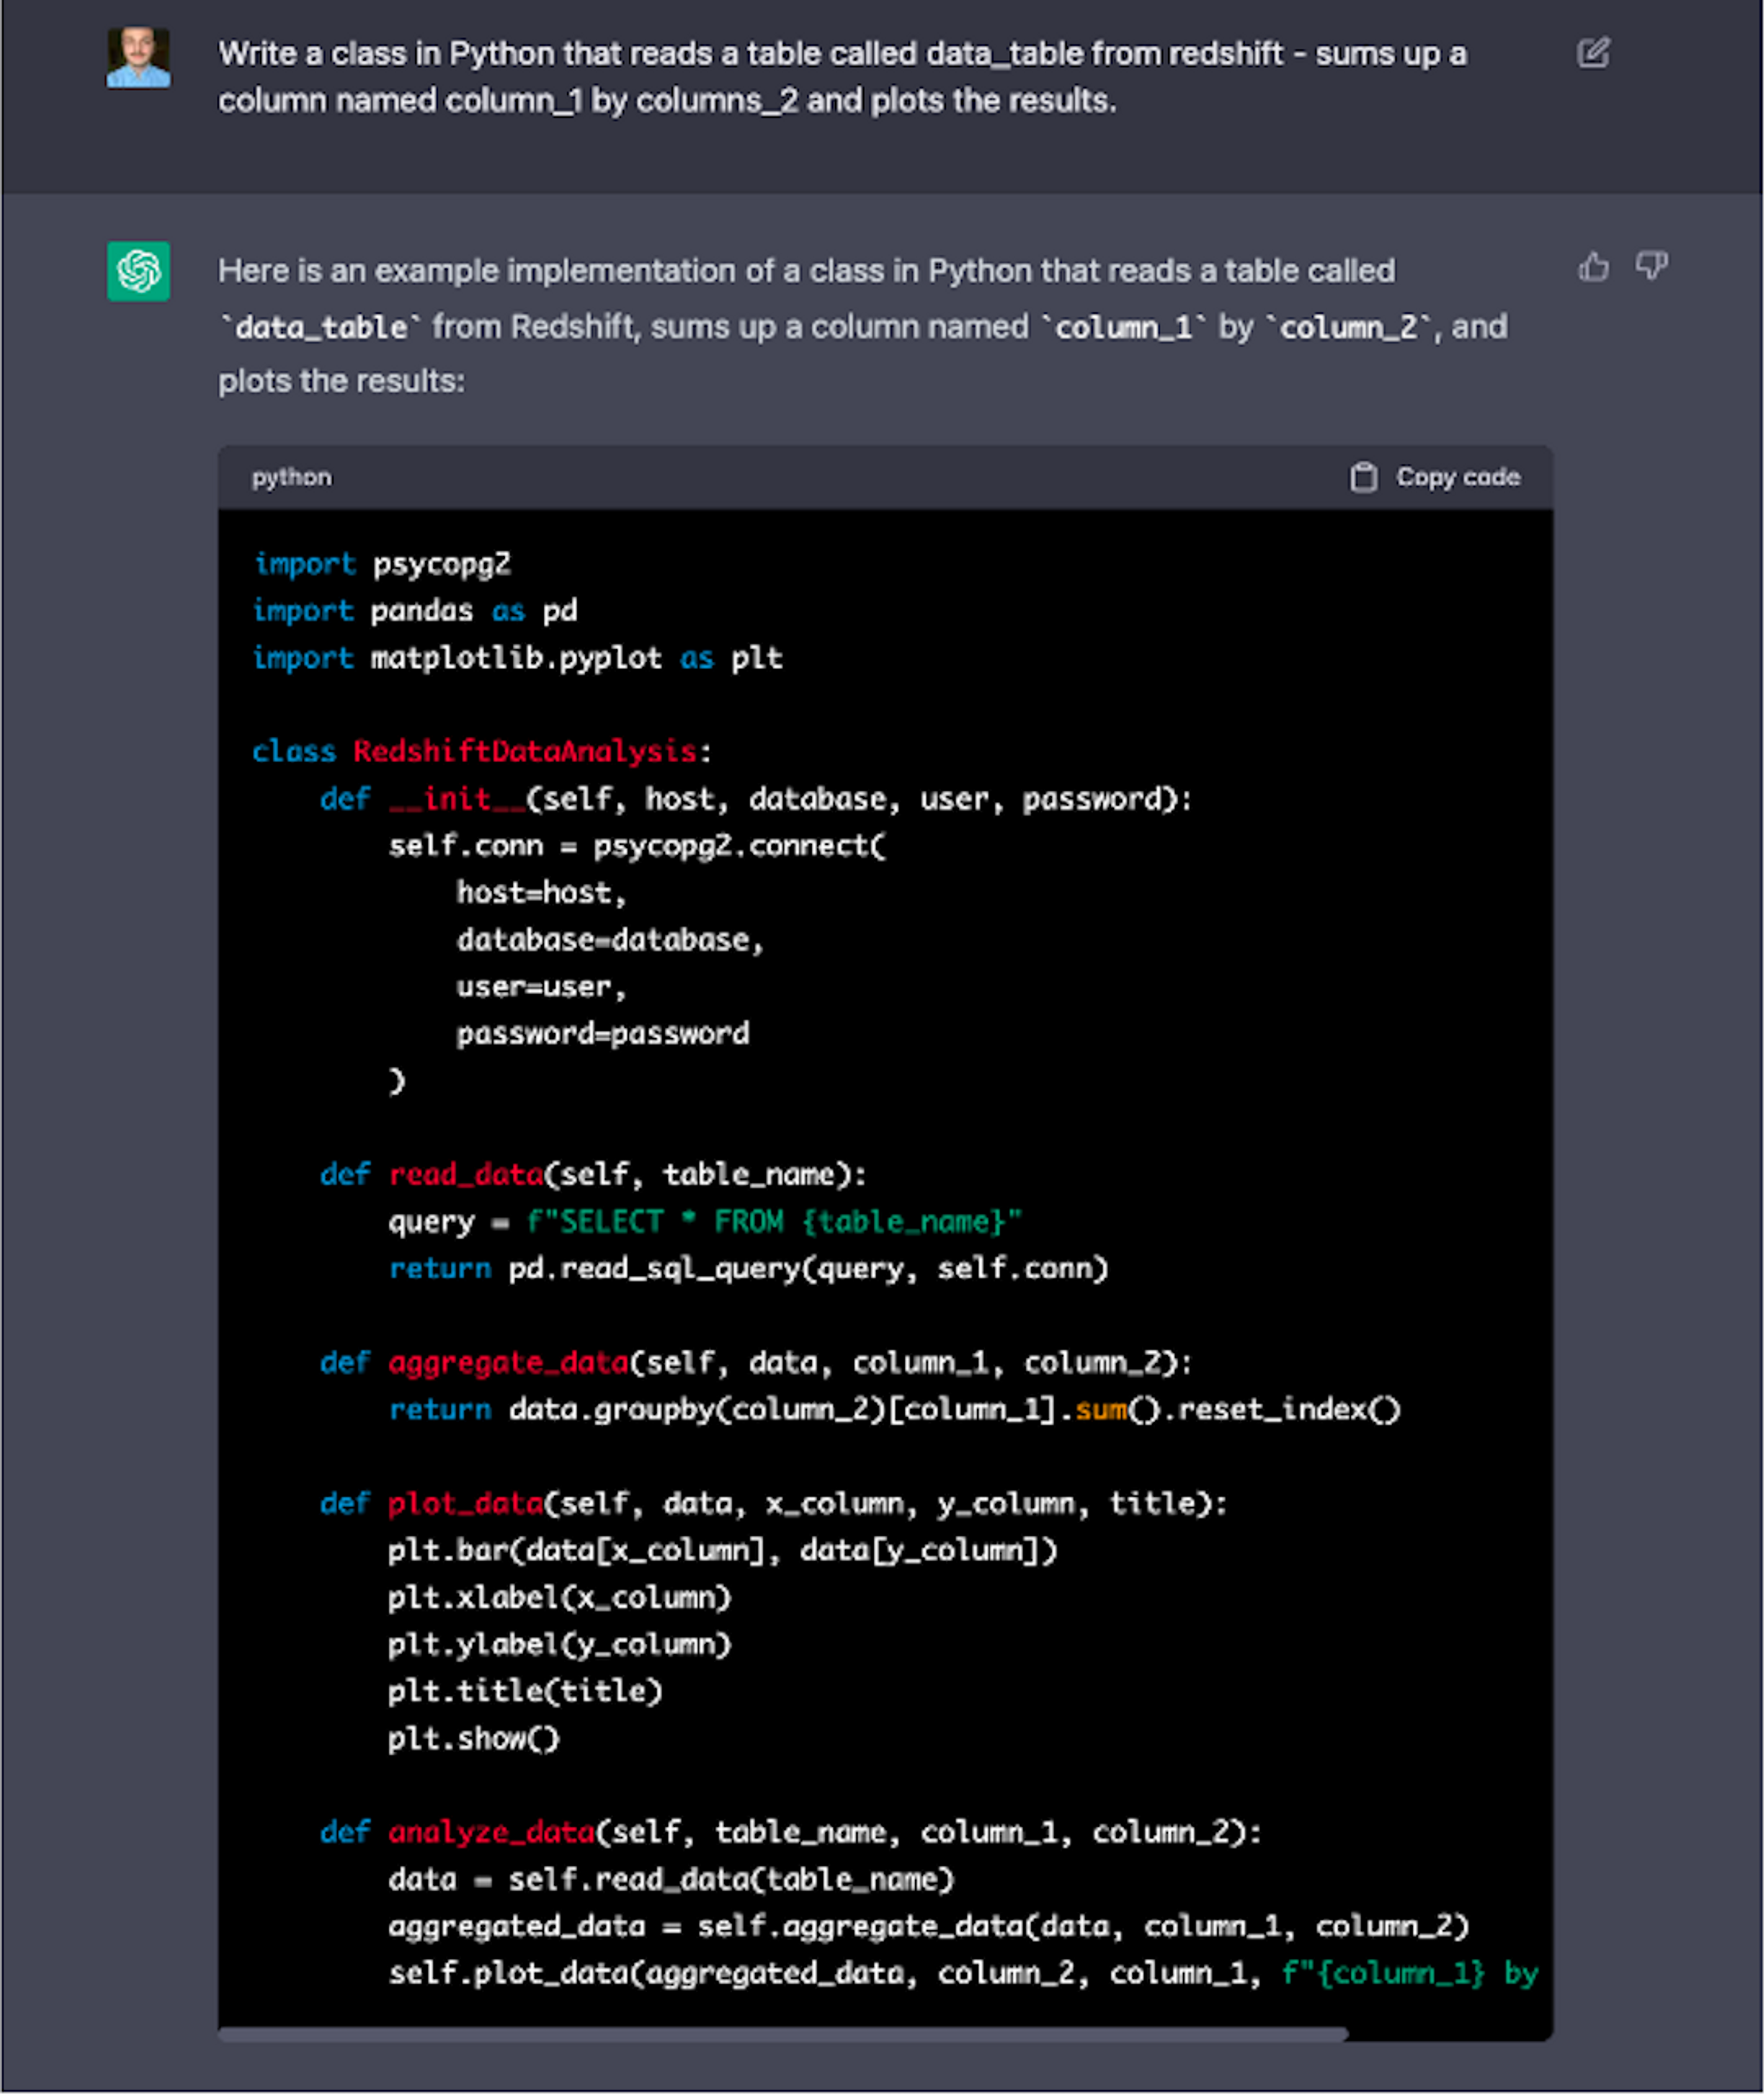This screenshot has width=1764, height=2098.
Task: Click the user prompt about redshift
Action: [x=842, y=76]
